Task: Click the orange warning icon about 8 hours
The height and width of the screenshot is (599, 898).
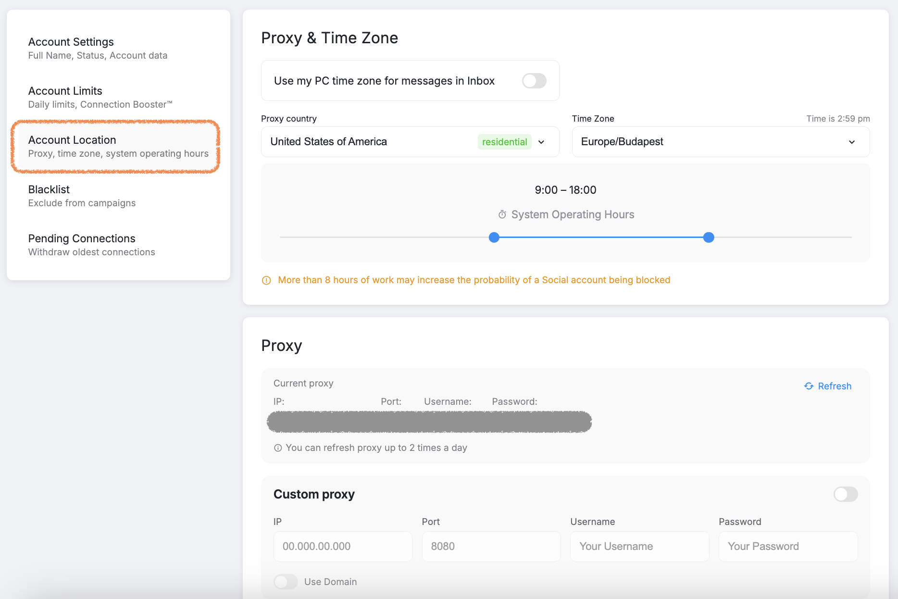Action: [266, 280]
